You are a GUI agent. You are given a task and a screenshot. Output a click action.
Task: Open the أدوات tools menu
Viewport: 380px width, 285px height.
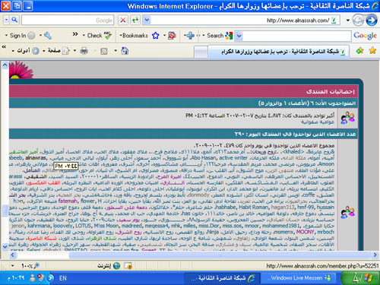25,51
